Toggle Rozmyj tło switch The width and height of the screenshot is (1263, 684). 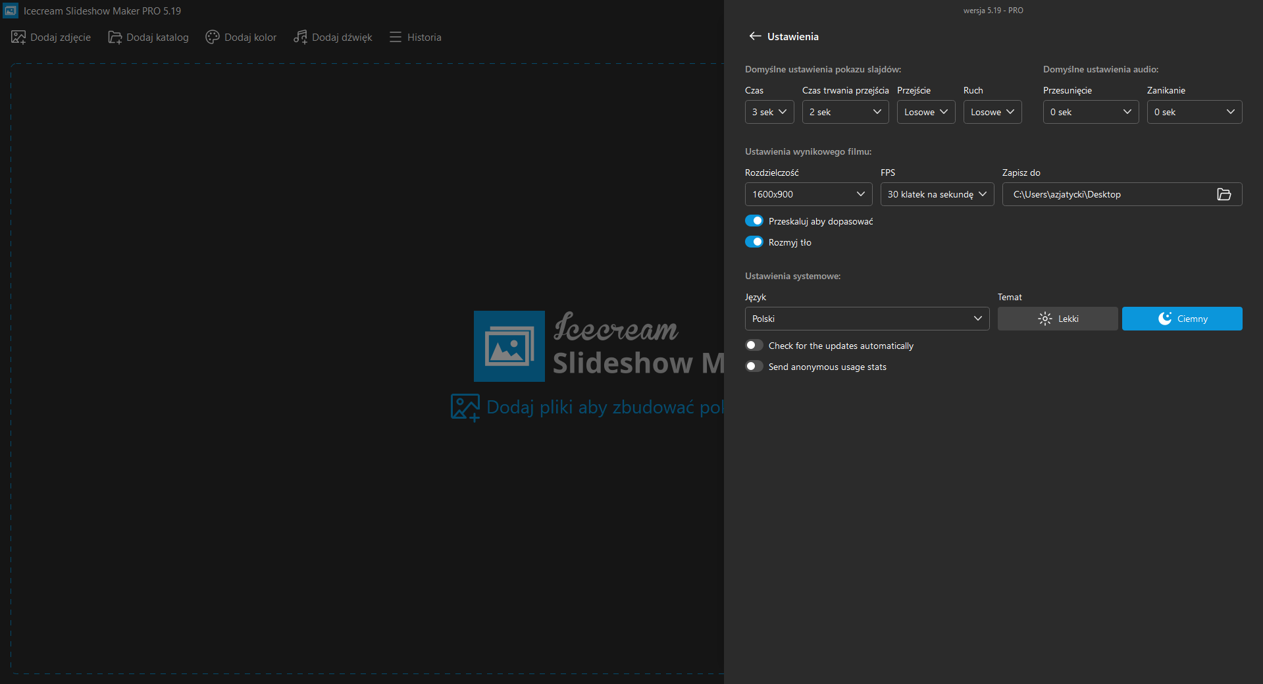754,242
